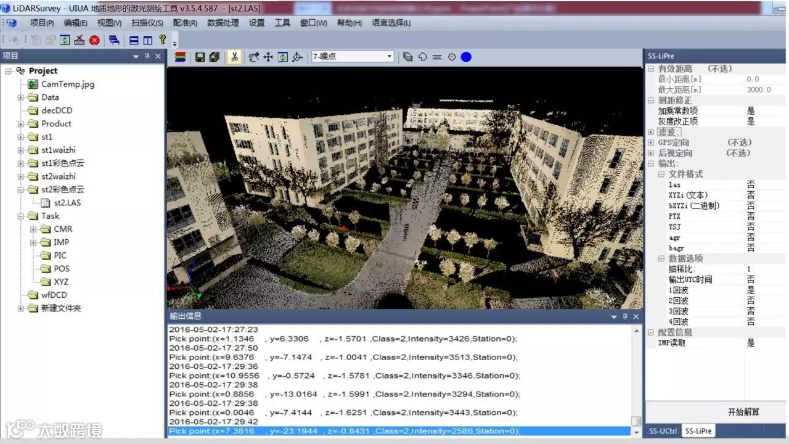Screen dimensions: 789x444
Task: Toggle the 输出UTC时间 value
Action: 766,279
